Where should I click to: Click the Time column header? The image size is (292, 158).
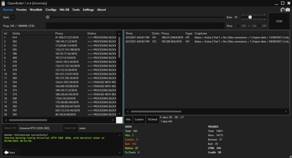click(x=129, y=33)
